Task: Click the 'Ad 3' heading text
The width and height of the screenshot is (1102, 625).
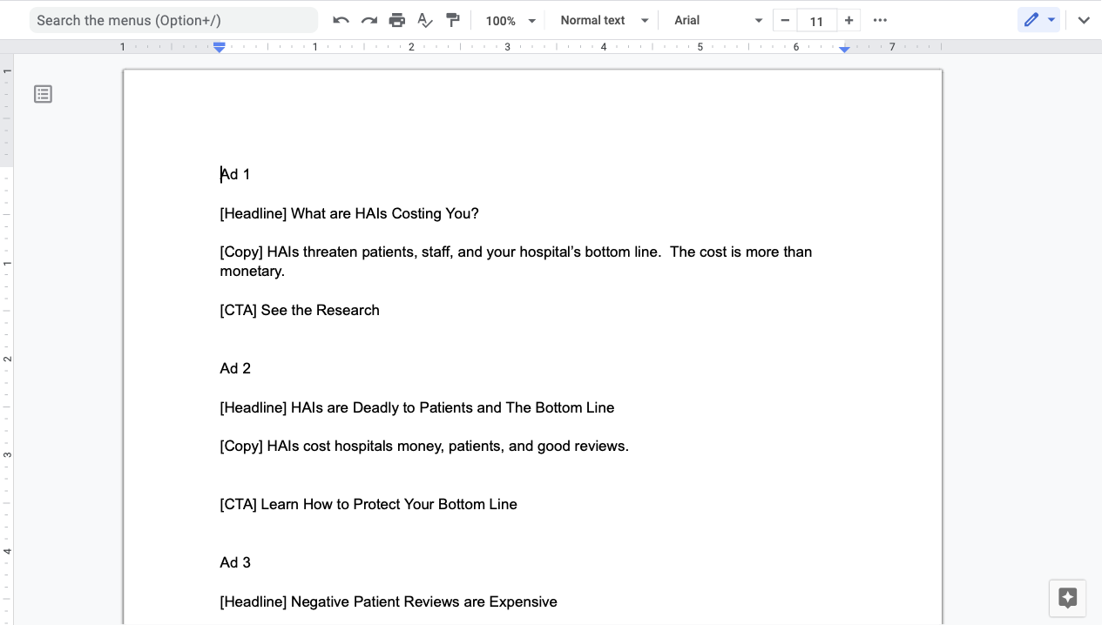Action: click(x=235, y=562)
